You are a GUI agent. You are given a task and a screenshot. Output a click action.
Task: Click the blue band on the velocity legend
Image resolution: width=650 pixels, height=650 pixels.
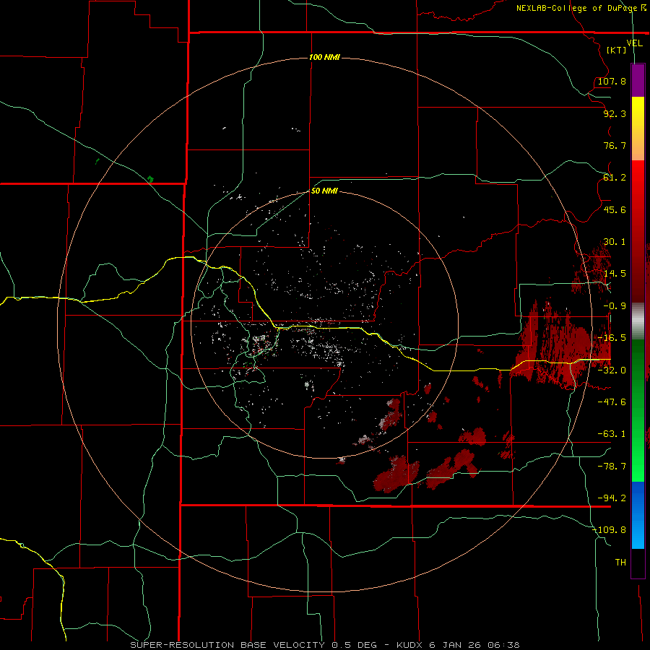click(x=638, y=515)
